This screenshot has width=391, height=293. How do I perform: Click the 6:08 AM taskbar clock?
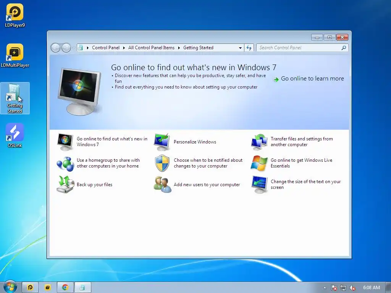point(371,288)
